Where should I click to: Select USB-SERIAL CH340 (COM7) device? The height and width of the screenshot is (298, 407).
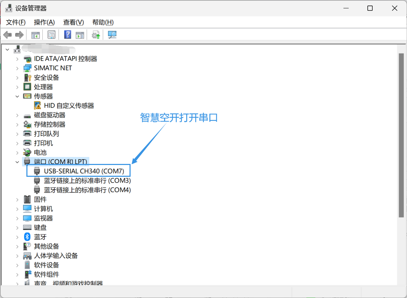click(x=84, y=171)
